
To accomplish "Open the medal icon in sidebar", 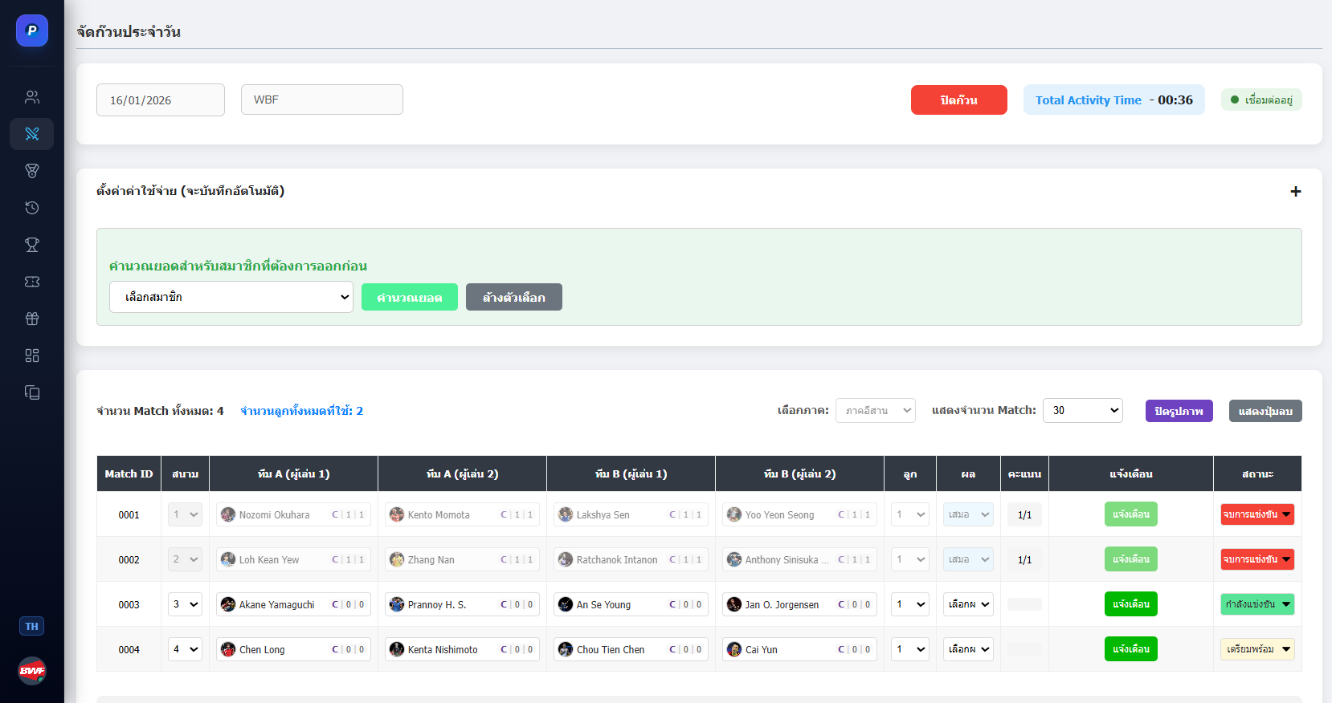I will (32, 171).
